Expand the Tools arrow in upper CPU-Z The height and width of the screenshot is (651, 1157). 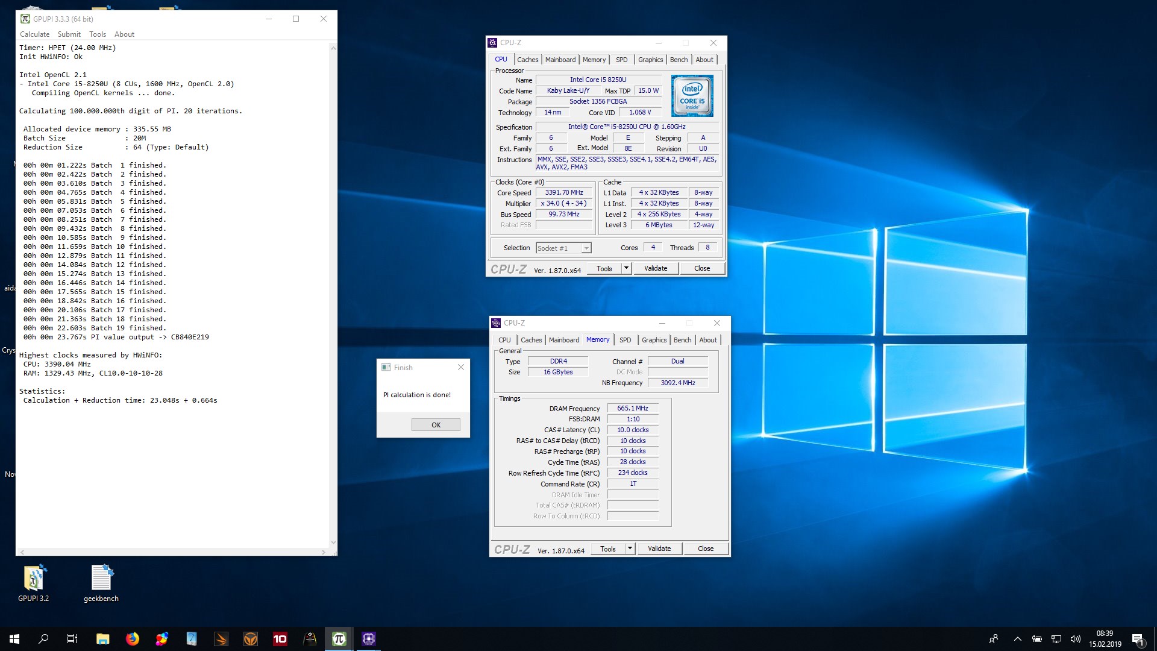626,268
